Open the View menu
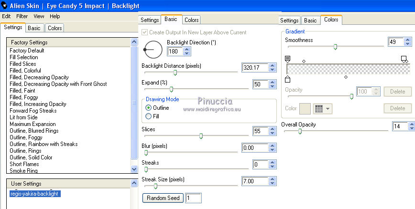 (x=39, y=16)
